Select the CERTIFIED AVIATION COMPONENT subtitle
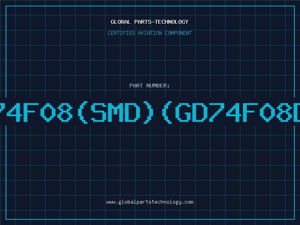This screenshot has width=300, height=225. [150, 33]
